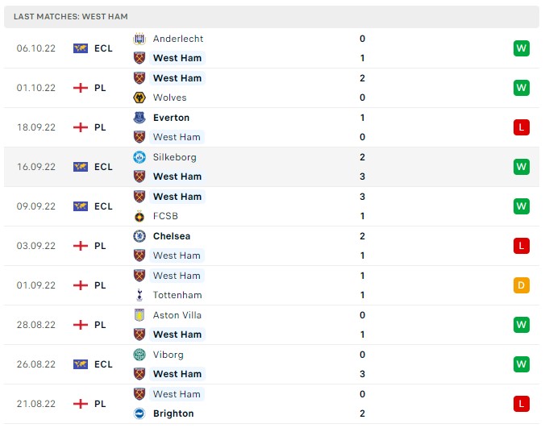This screenshot has width=545, height=428.
Task: Click the Silkeborg club crest icon
Action: (139, 157)
